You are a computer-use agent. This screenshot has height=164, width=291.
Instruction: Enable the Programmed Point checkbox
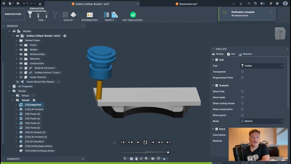coord(242,77)
